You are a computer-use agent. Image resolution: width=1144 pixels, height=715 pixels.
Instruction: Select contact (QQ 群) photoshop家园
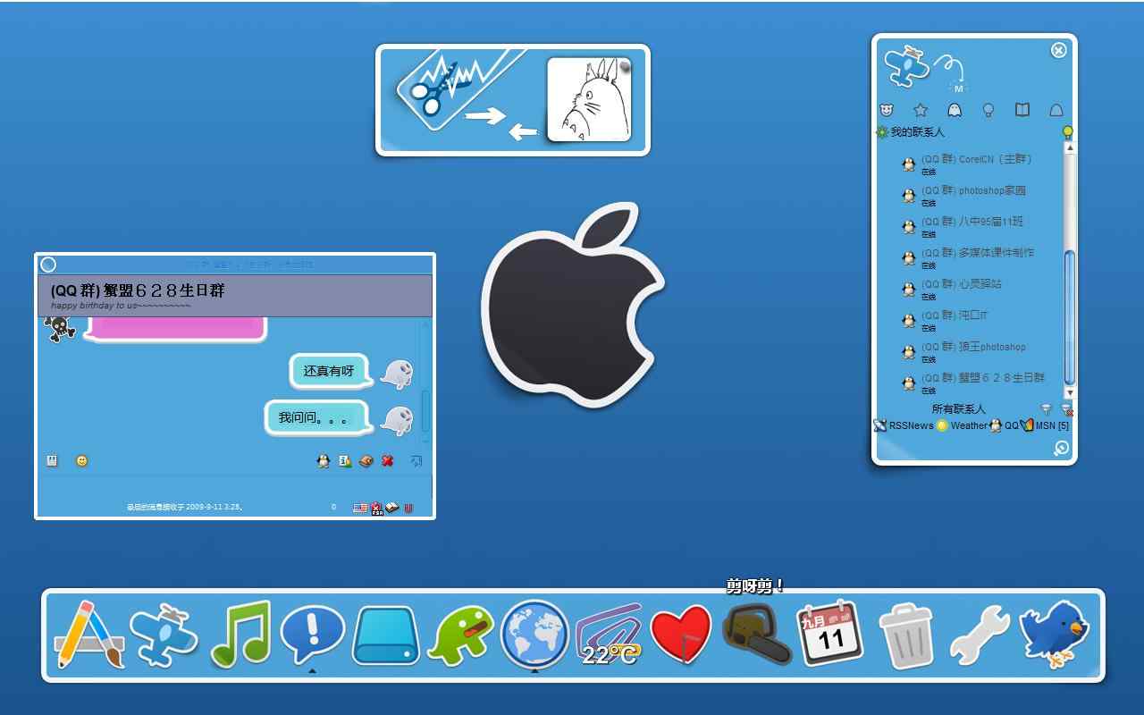coord(963,195)
